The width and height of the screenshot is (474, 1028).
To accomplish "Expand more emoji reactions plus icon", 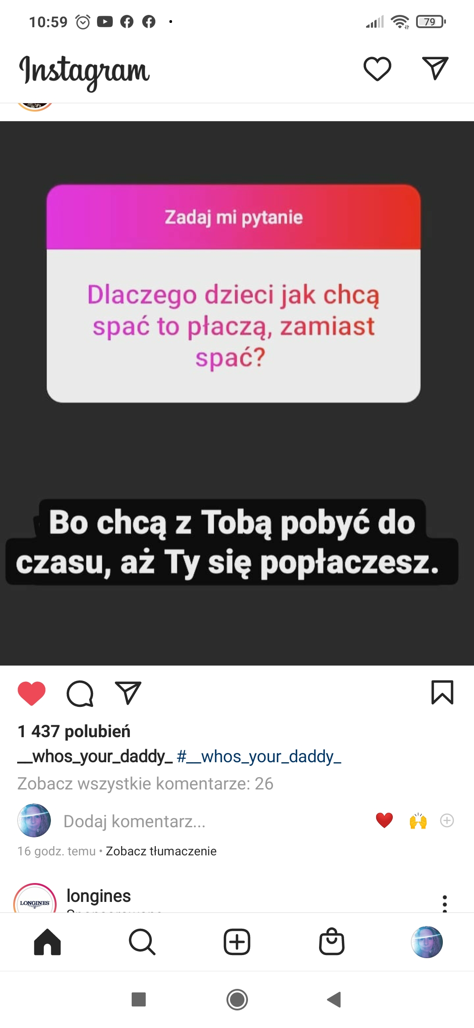I will tap(447, 820).
